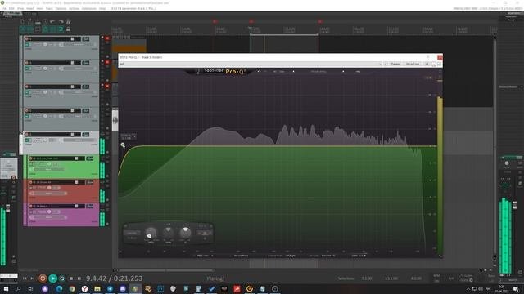
Task: Select the EQ band node on the curve
Action: [123, 145]
